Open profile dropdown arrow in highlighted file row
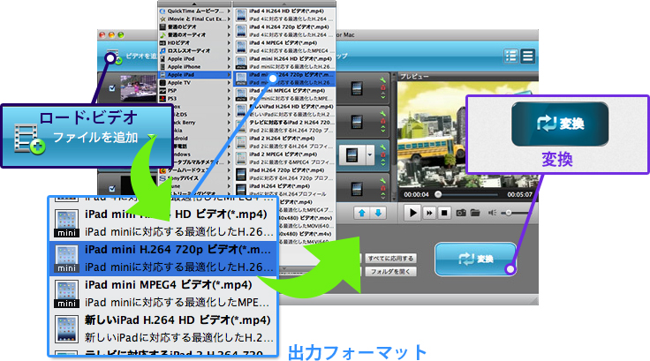The image size is (650, 361). (370, 155)
